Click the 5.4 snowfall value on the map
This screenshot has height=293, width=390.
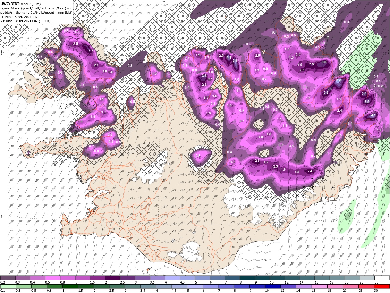tap(339, 80)
